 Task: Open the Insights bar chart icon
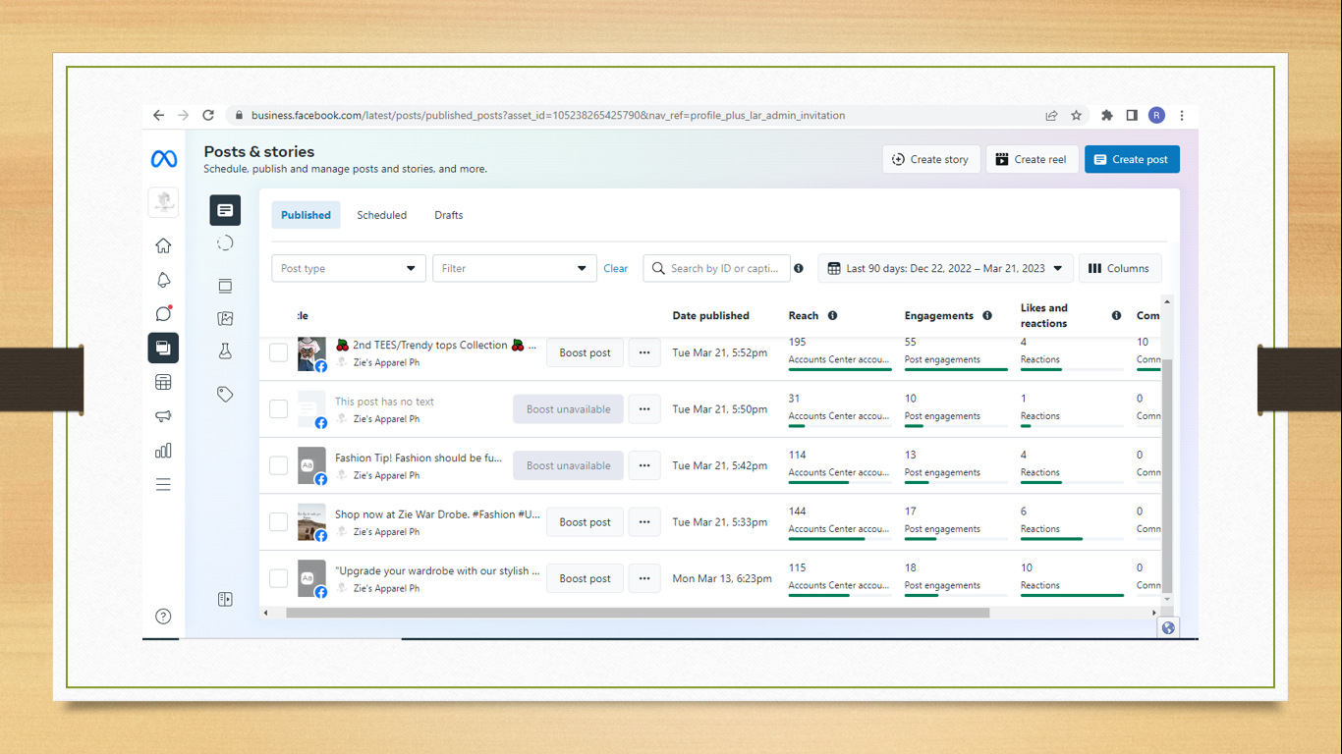click(x=163, y=451)
